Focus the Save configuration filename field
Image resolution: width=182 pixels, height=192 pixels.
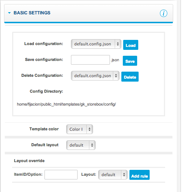pyautogui.click(x=90, y=60)
